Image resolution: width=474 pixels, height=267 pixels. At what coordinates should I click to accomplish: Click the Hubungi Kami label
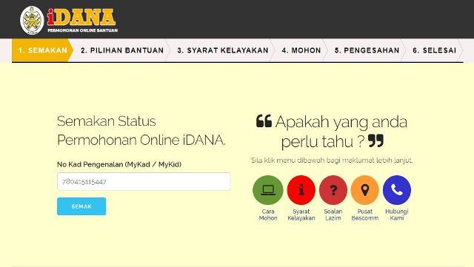(x=397, y=214)
